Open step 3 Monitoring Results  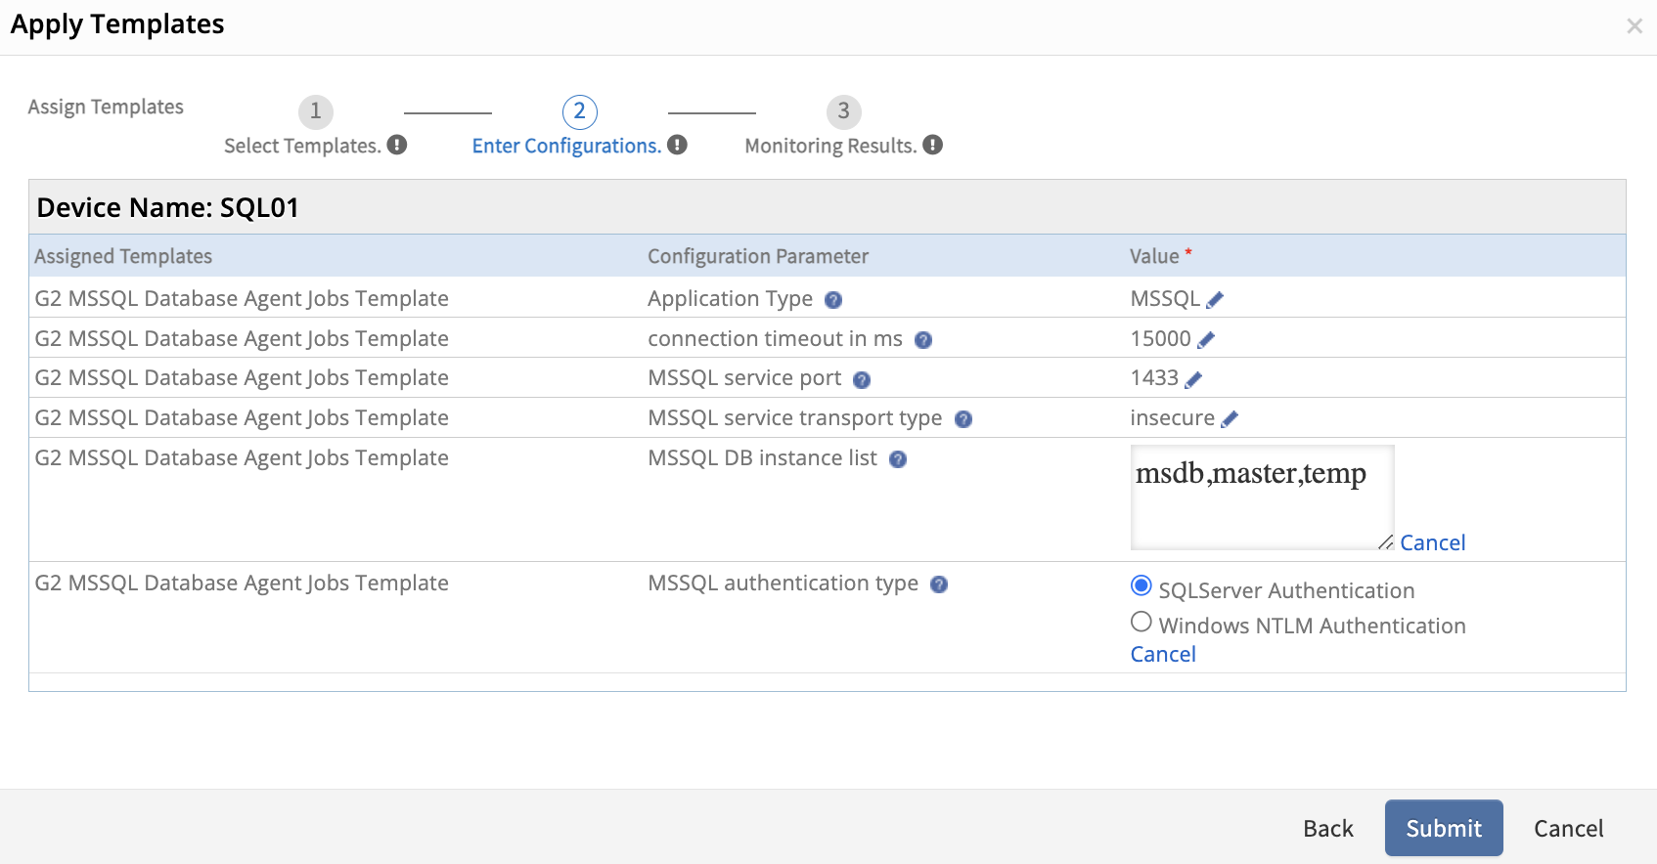pyautogui.click(x=843, y=112)
